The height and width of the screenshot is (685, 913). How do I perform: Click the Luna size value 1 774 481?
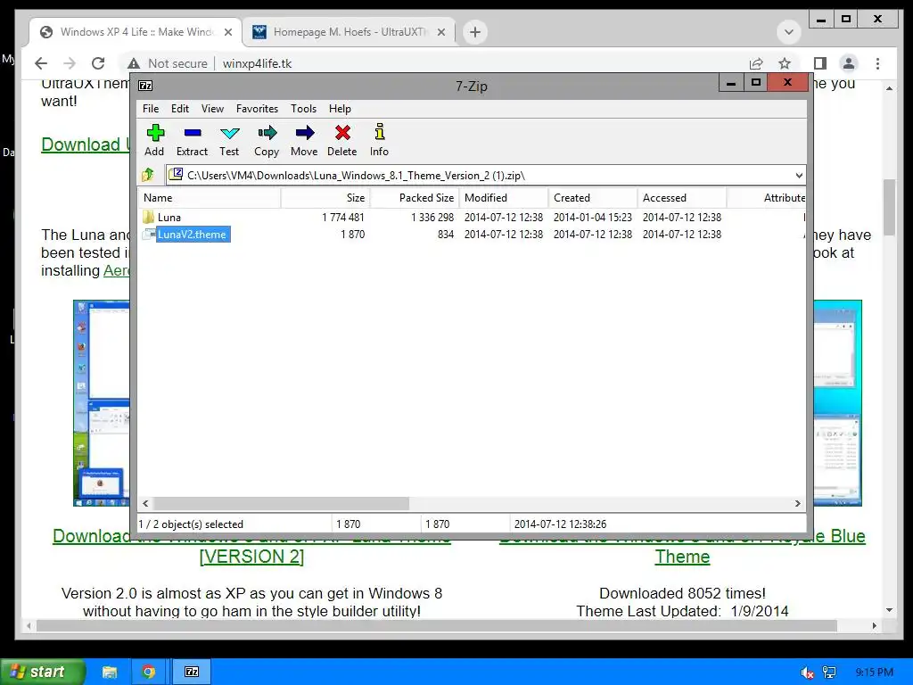pyautogui.click(x=343, y=218)
